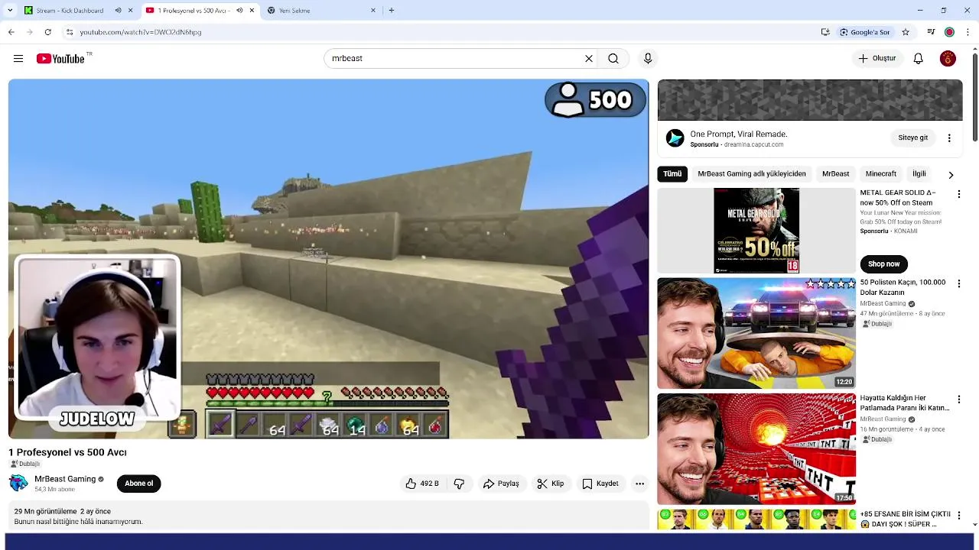Viewport: 979px width, 550px height.
Task: Click the Klip clip button
Action: tap(551, 484)
